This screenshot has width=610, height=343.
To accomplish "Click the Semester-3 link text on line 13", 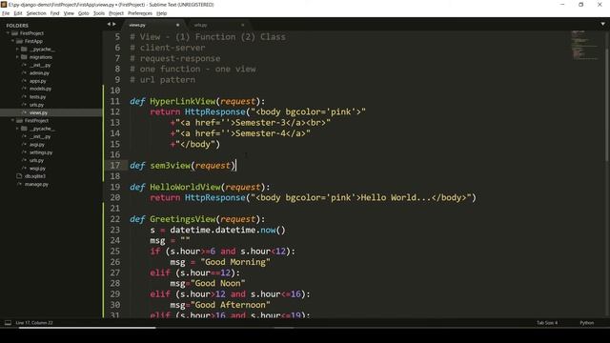I will click(x=260, y=123).
